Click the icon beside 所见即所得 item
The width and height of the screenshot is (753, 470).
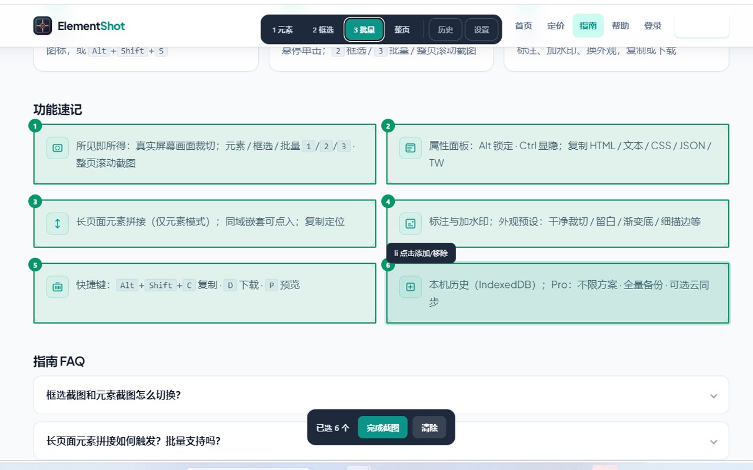[x=58, y=147]
